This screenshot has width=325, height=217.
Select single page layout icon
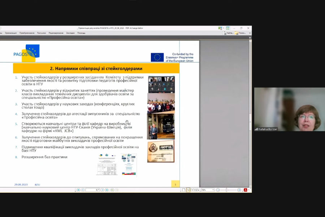(x=184, y=190)
